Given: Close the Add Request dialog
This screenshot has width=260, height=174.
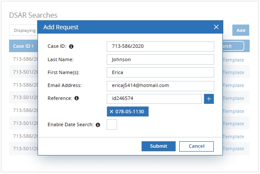Looking at the screenshot, I should click(x=216, y=27).
